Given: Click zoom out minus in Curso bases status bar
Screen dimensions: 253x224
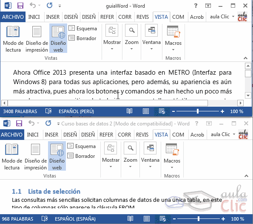Looking at the screenshot, I should pos(174,219).
